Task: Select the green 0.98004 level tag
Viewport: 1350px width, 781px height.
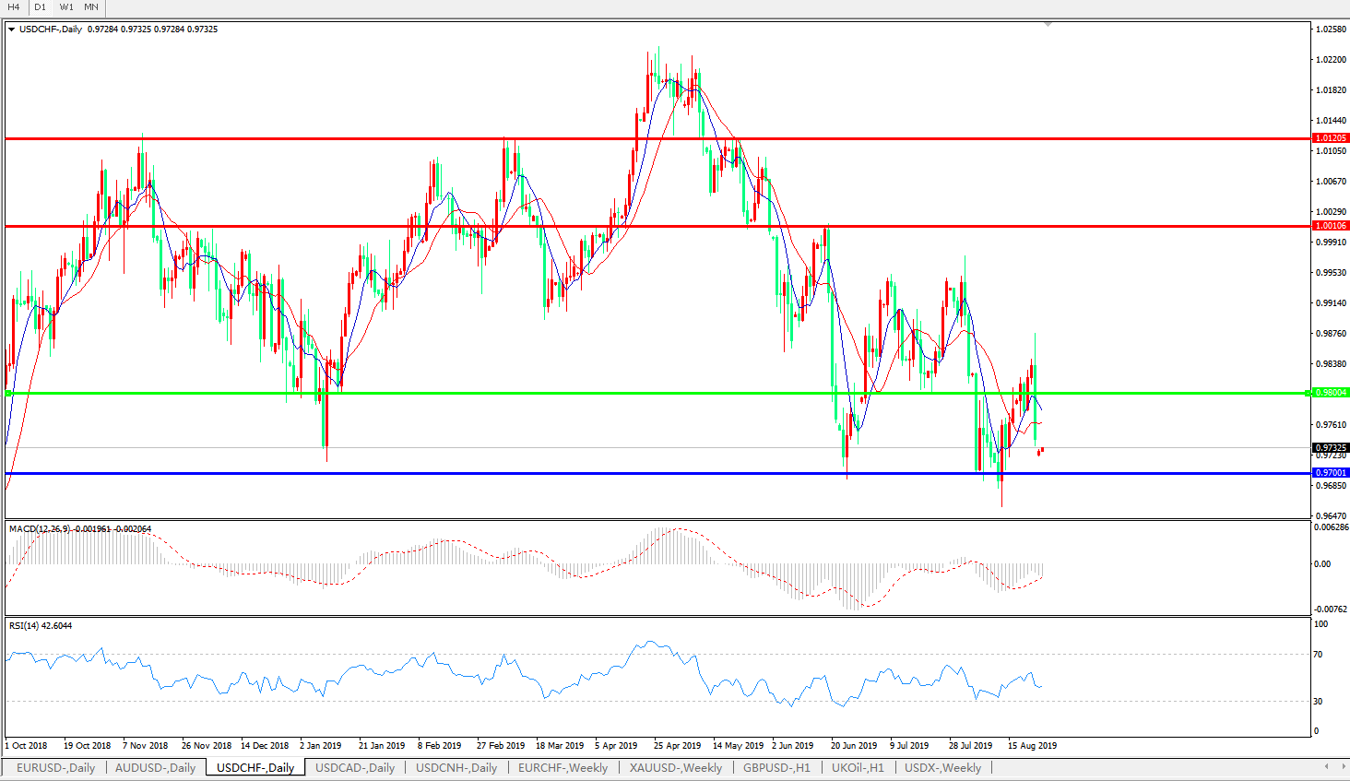Action: (x=1330, y=393)
